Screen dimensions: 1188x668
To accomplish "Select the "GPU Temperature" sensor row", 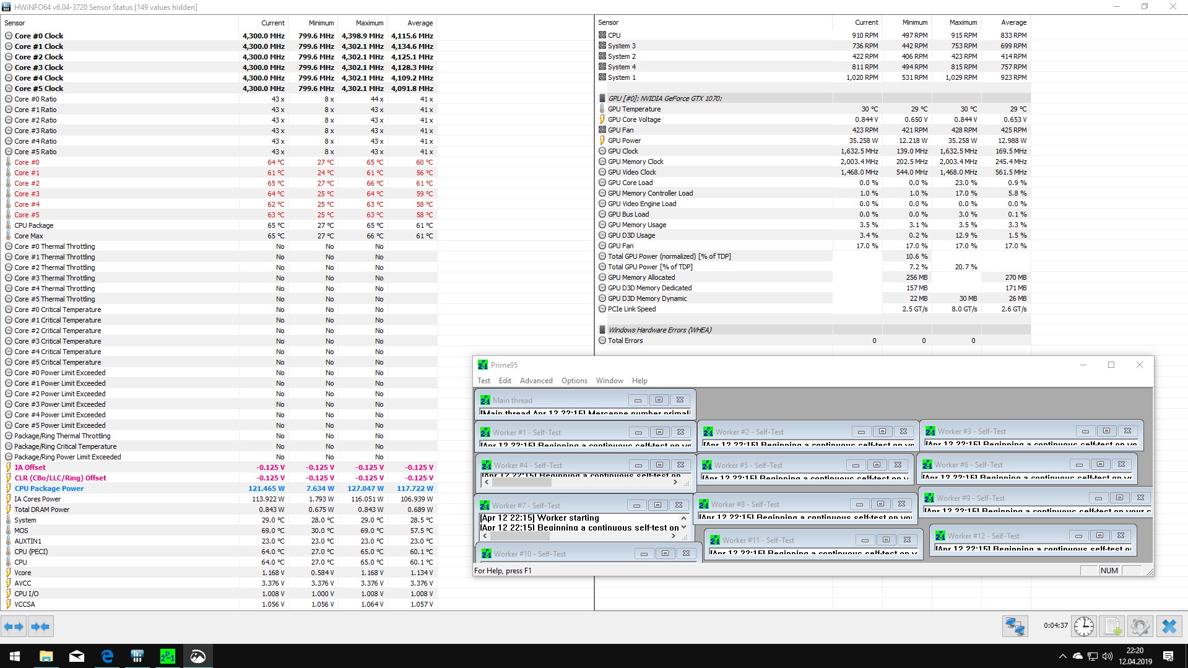I will point(813,109).
